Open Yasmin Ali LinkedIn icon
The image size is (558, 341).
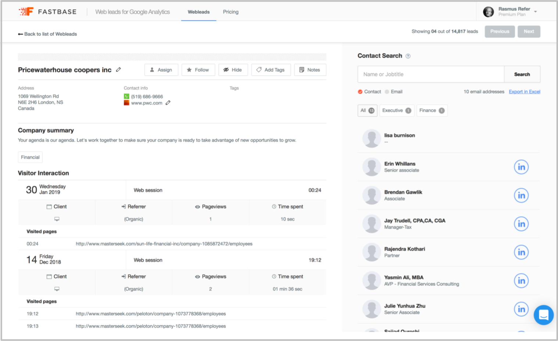pos(521,281)
